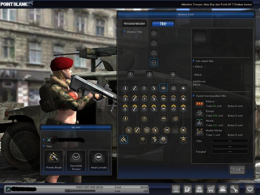Image resolution: width=260 pixels, height=195 pixels.
Task: Click the Master Medal requirement icon
Action: point(199,133)
